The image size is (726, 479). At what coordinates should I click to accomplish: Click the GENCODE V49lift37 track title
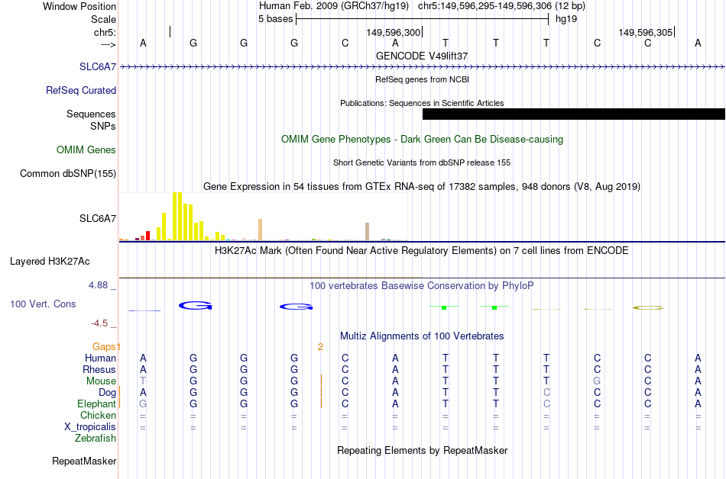(x=422, y=56)
